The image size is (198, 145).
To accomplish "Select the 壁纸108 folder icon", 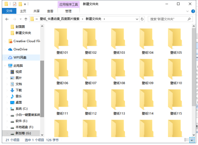I will coord(118,69).
